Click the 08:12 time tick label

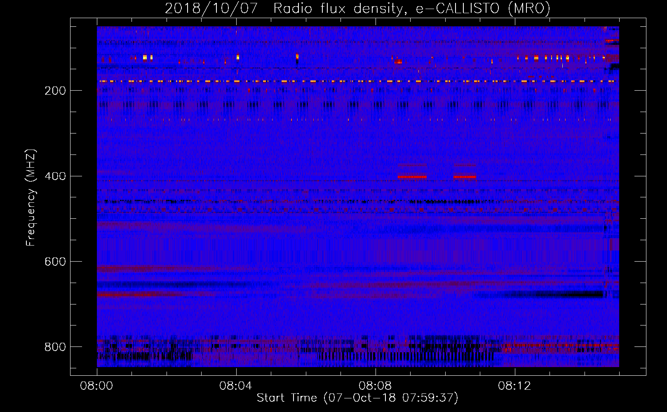[x=514, y=386]
